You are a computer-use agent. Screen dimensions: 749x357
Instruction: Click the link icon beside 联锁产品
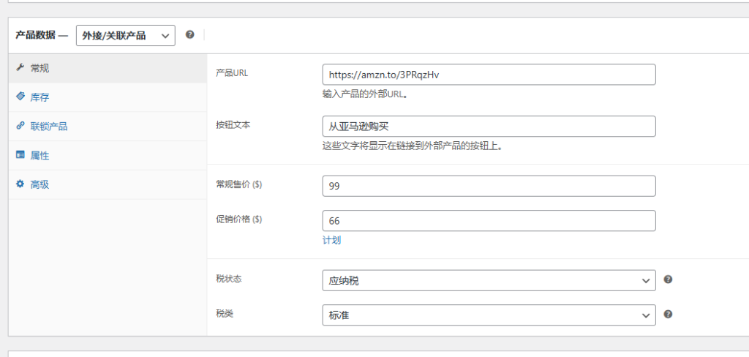pos(20,126)
